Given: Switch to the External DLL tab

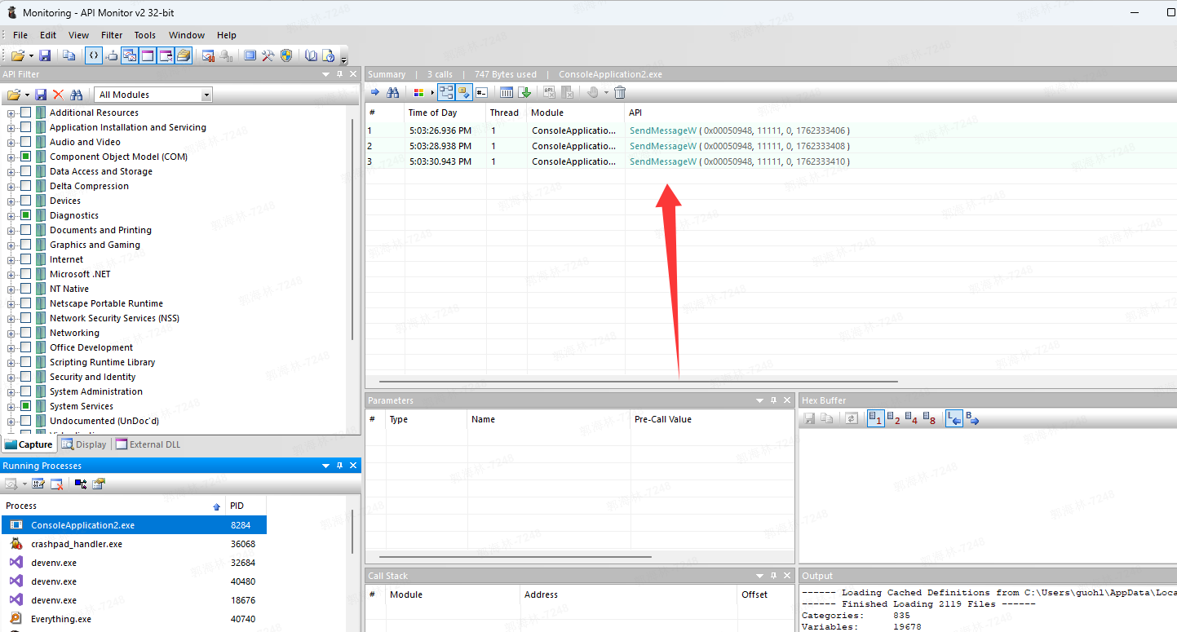Looking at the screenshot, I should click(148, 444).
